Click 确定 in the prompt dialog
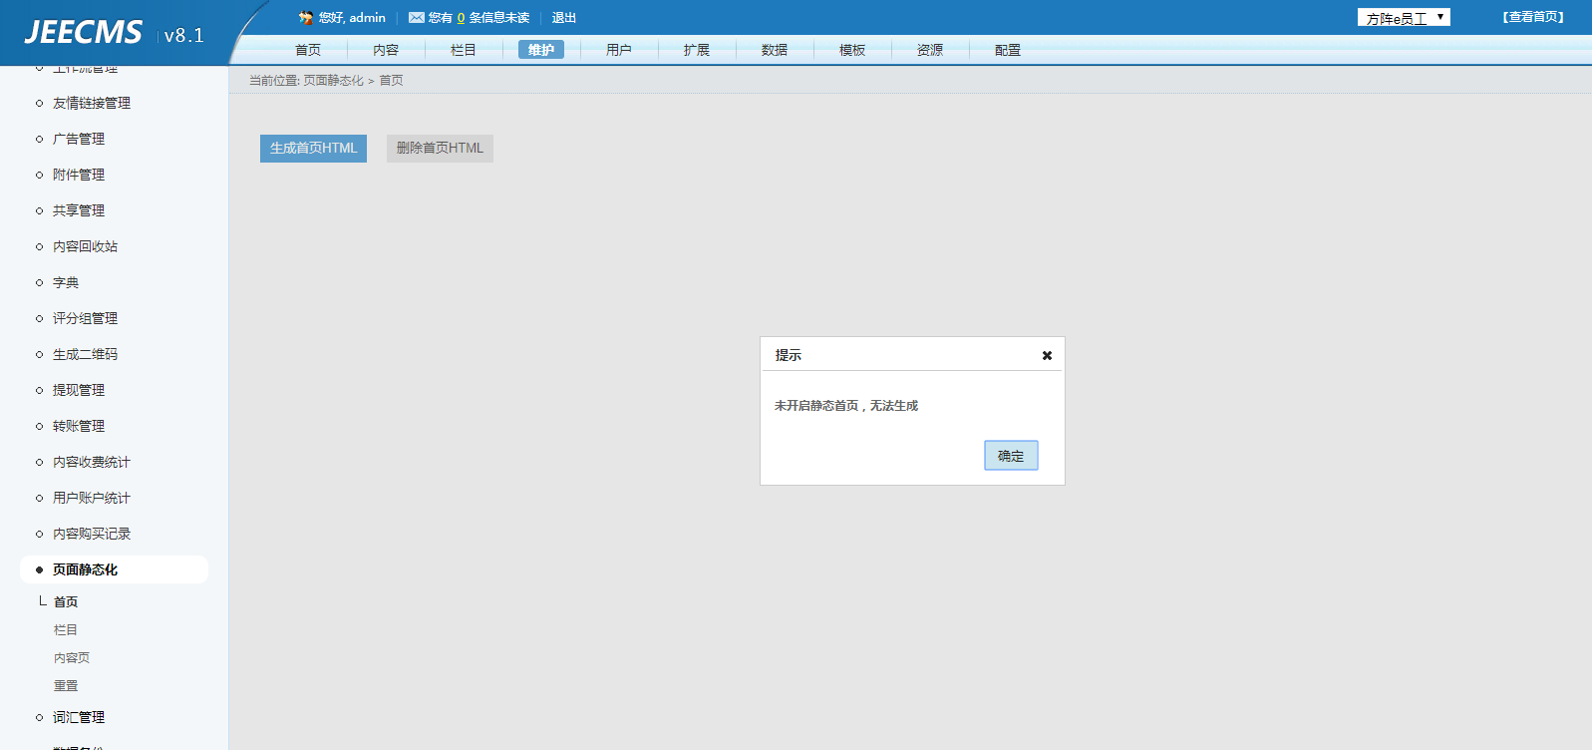Screen dimensions: 1592x750 click(x=1011, y=456)
